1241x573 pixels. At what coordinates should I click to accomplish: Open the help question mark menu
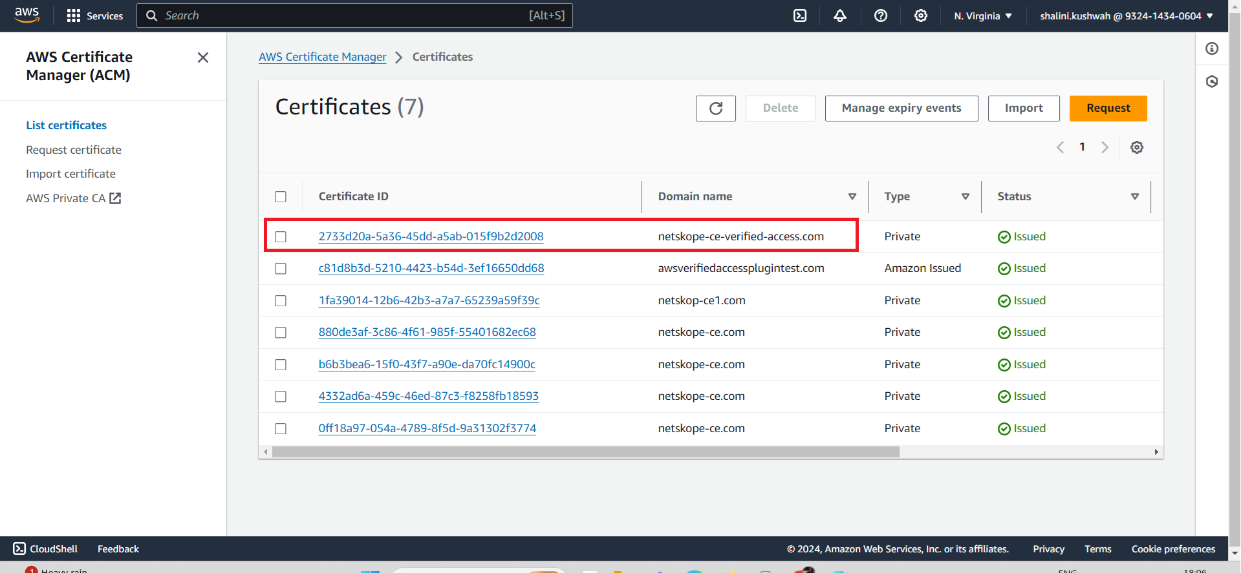pos(880,16)
